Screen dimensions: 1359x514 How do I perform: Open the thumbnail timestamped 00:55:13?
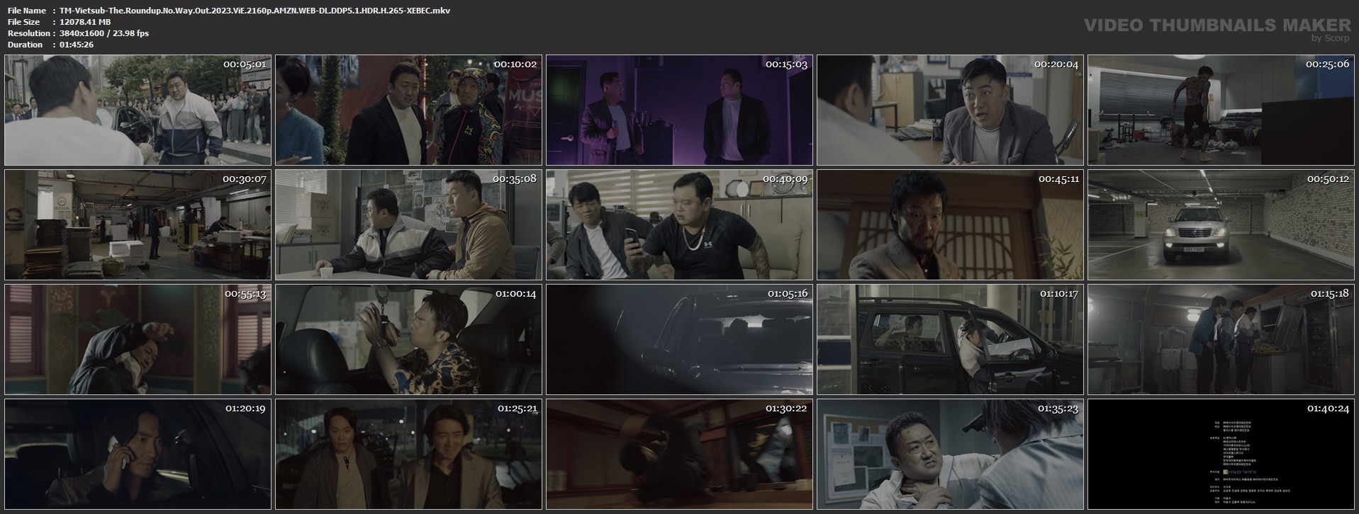138,339
